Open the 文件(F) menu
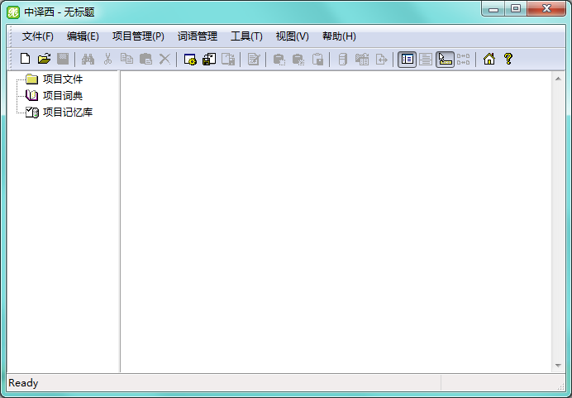Screen dimensions: 572x398 (37, 36)
